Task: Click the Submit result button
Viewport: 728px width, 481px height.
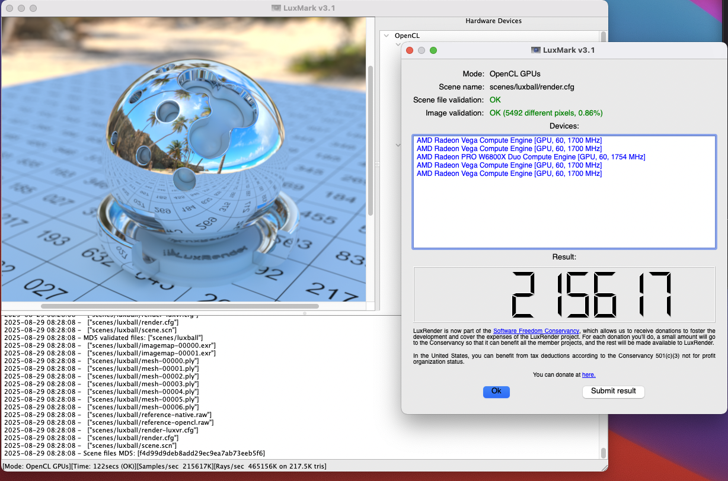Action: (x=613, y=392)
